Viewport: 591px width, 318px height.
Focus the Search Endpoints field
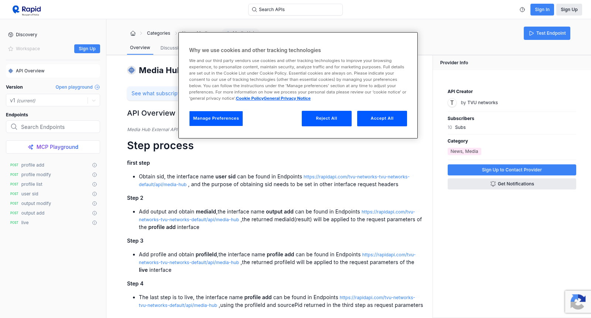[53, 127]
